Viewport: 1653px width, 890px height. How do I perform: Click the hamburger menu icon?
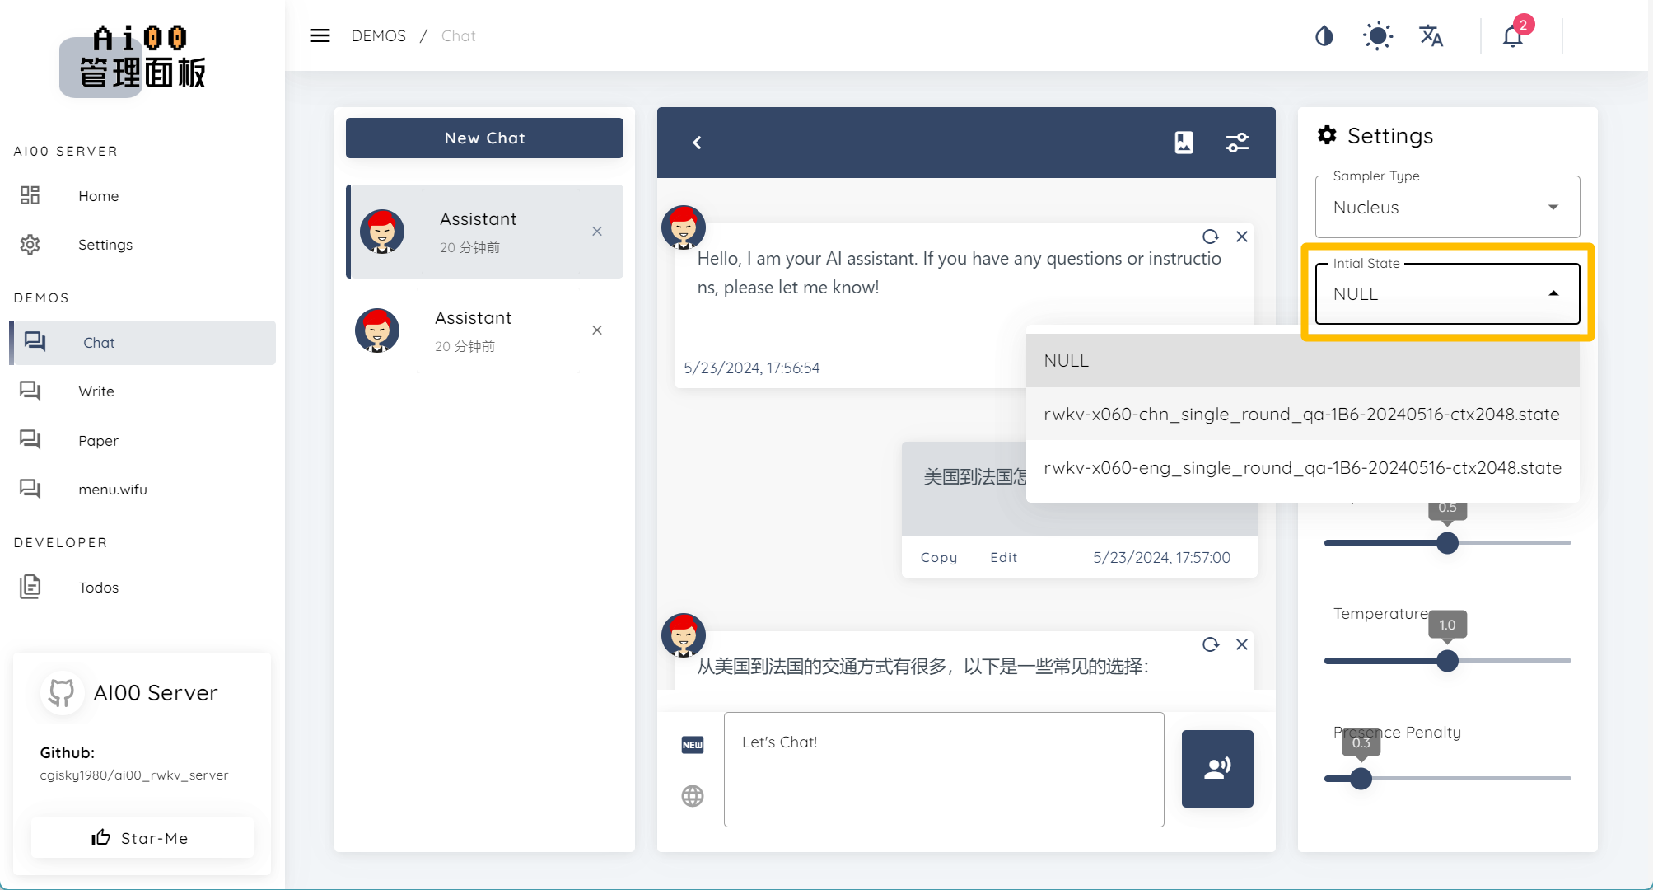[x=320, y=35]
